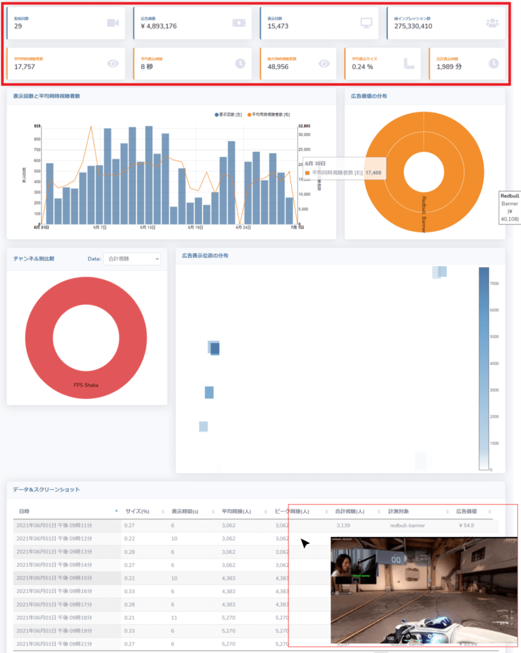521x653 pixels.
Task: Toggle the 表示回数 [左] legend series
Action: point(228,115)
